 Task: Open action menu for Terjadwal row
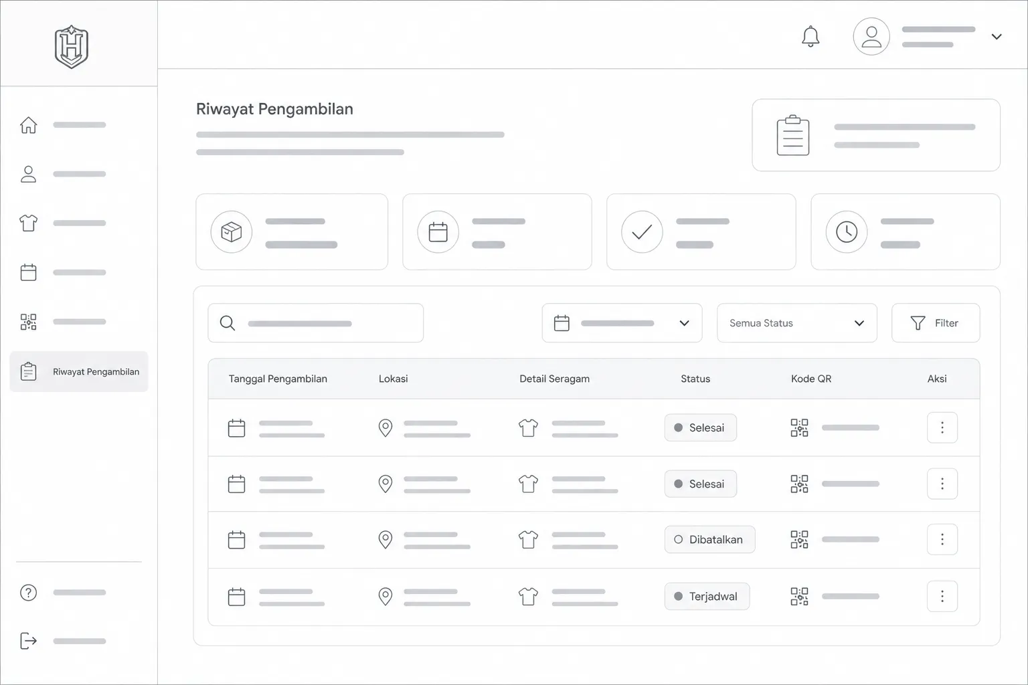click(942, 596)
